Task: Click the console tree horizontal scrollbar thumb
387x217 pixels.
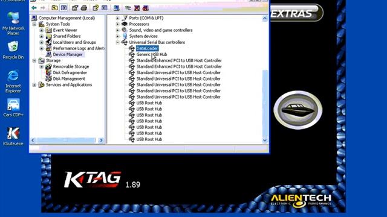Action: pos(66,140)
